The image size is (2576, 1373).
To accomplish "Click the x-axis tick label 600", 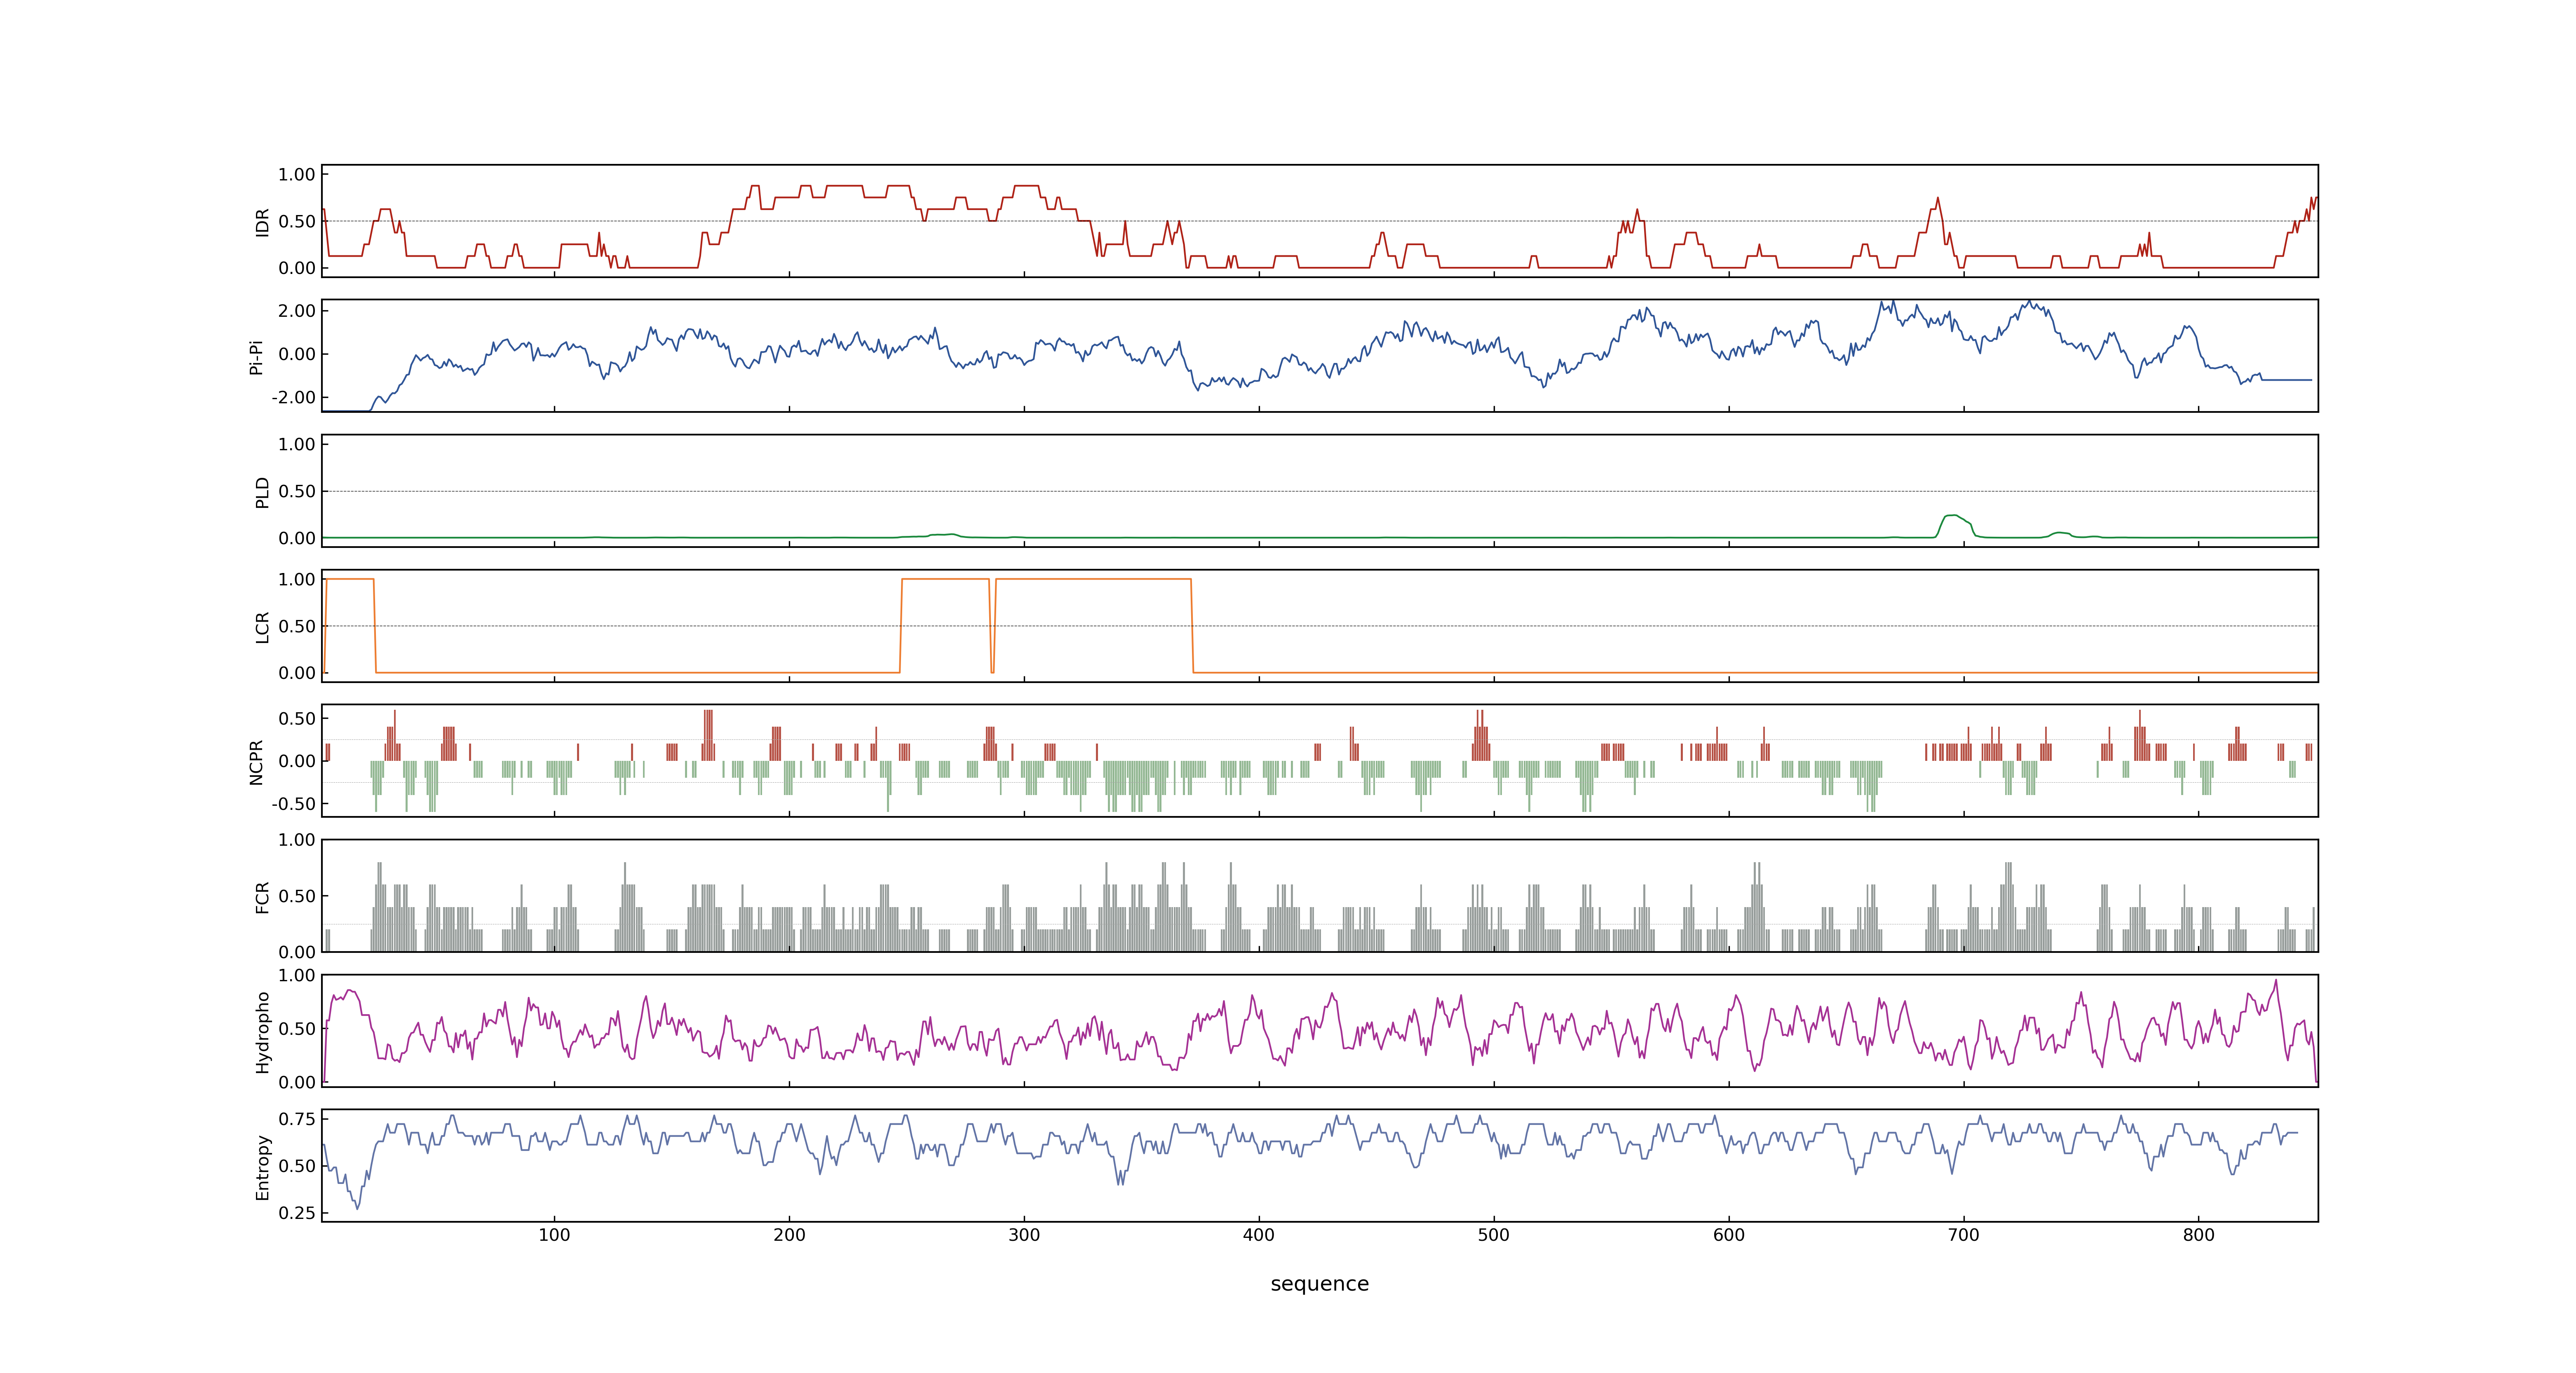I will point(1729,1235).
